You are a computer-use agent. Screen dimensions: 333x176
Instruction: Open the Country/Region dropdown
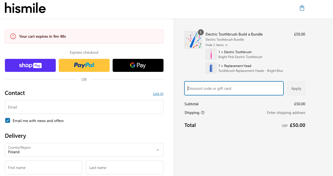84,150
